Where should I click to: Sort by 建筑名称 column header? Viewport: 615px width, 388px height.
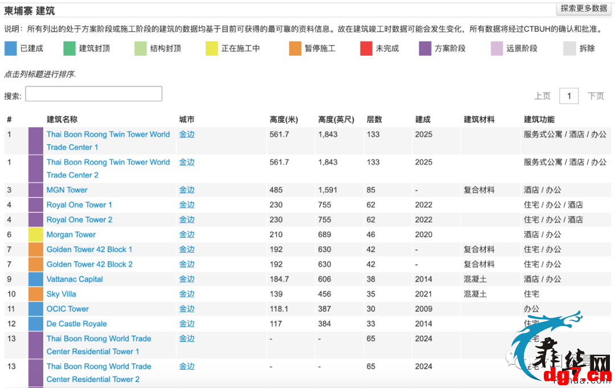click(62, 119)
